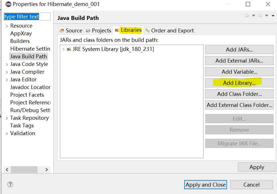Expand the Java Compiler node
277x194 pixels.
pos(7,72)
